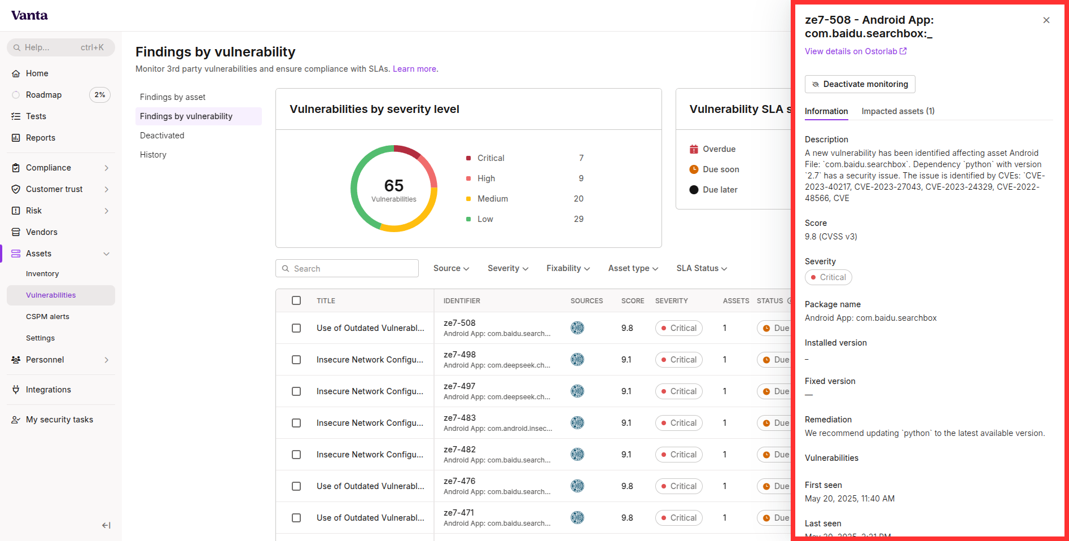This screenshot has height=541, width=1069.
Task: Open Roadmap from its sidebar circle icon
Action: (x=16, y=95)
